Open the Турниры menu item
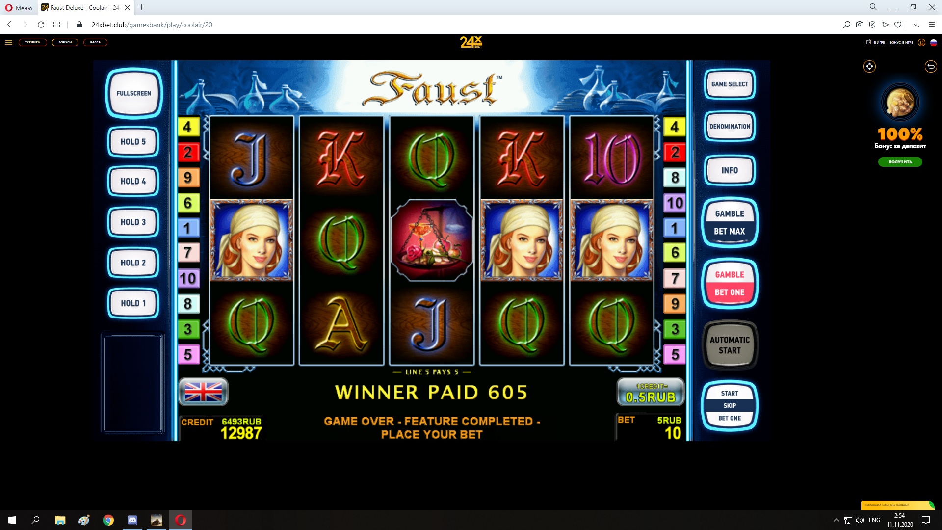 click(x=33, y=42)
